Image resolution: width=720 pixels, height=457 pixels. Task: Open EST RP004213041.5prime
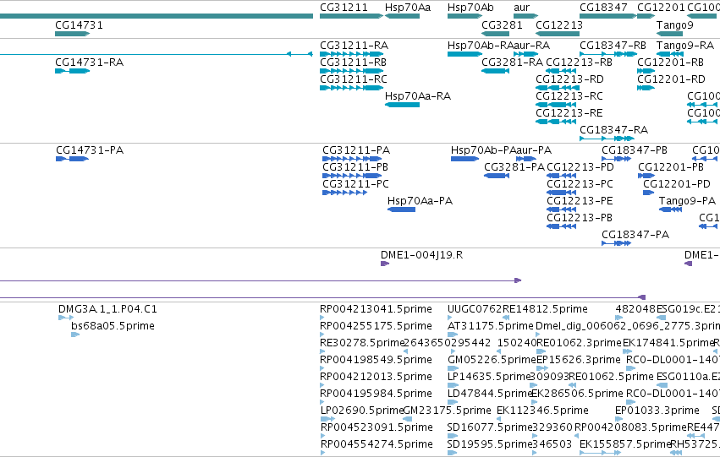[x=376, y=309]
